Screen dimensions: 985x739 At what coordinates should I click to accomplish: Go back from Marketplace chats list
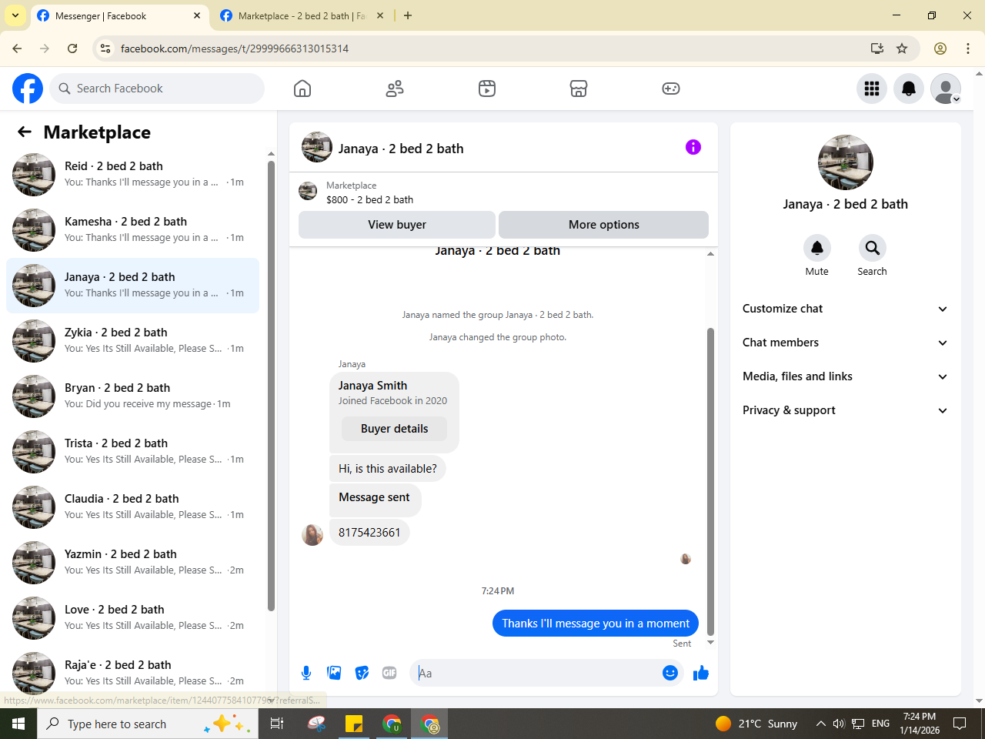25,132
